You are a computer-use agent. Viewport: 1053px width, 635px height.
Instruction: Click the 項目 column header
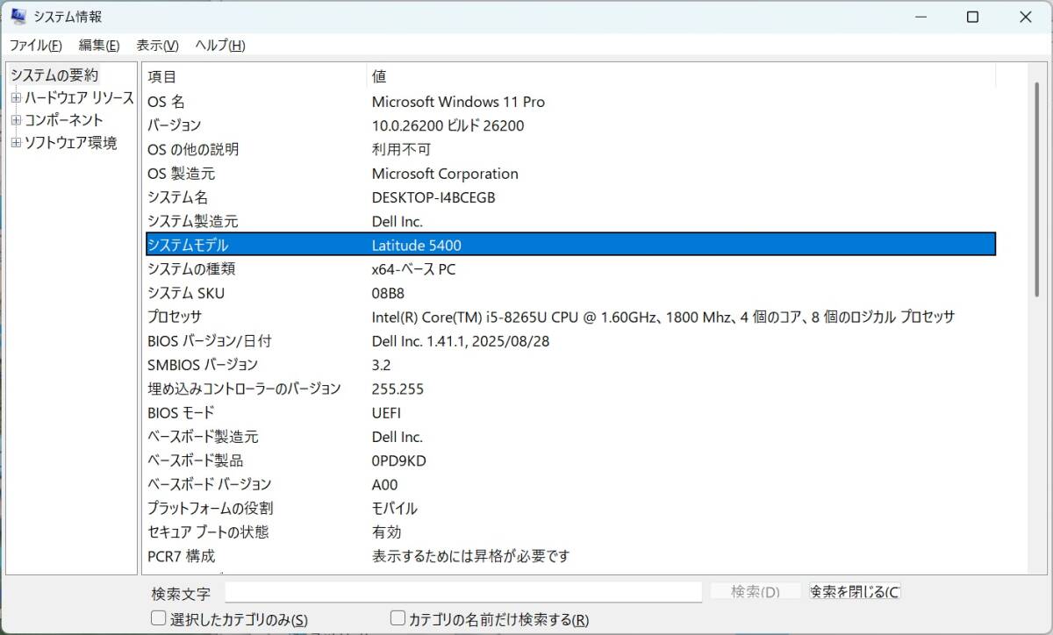pos(255,76)
